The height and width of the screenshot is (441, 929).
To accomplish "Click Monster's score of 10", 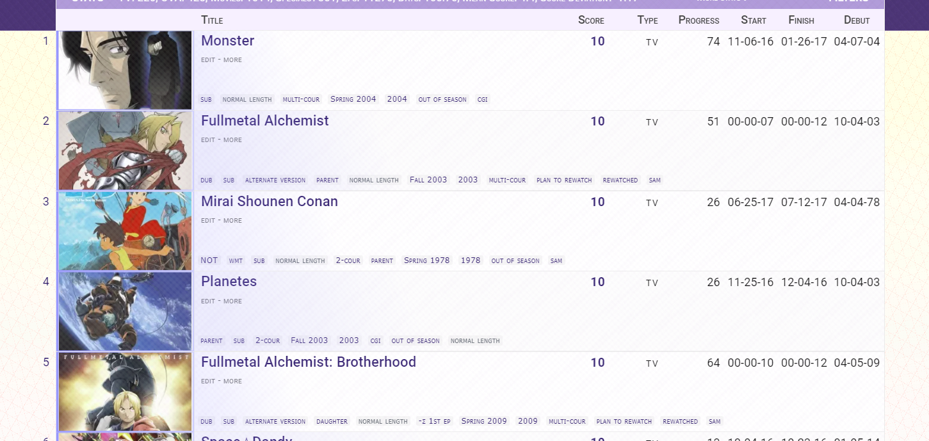I will [597, 42].
